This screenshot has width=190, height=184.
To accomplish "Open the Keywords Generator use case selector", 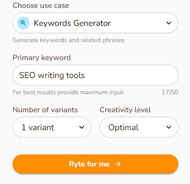I will tap(95, 23).
